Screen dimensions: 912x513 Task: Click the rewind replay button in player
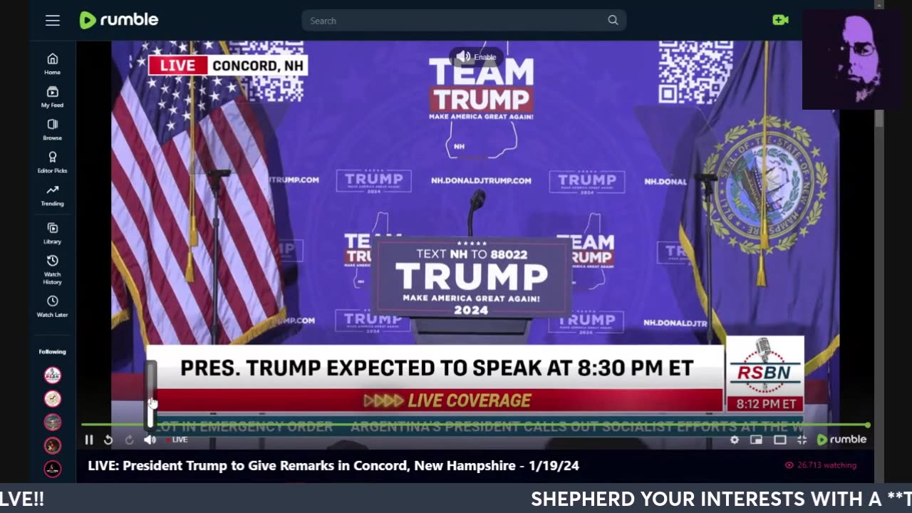[x=108, y=440]
